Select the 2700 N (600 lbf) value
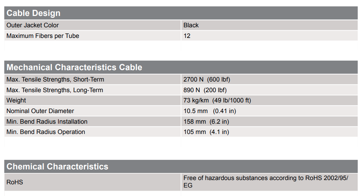 (x=204, y=79)
